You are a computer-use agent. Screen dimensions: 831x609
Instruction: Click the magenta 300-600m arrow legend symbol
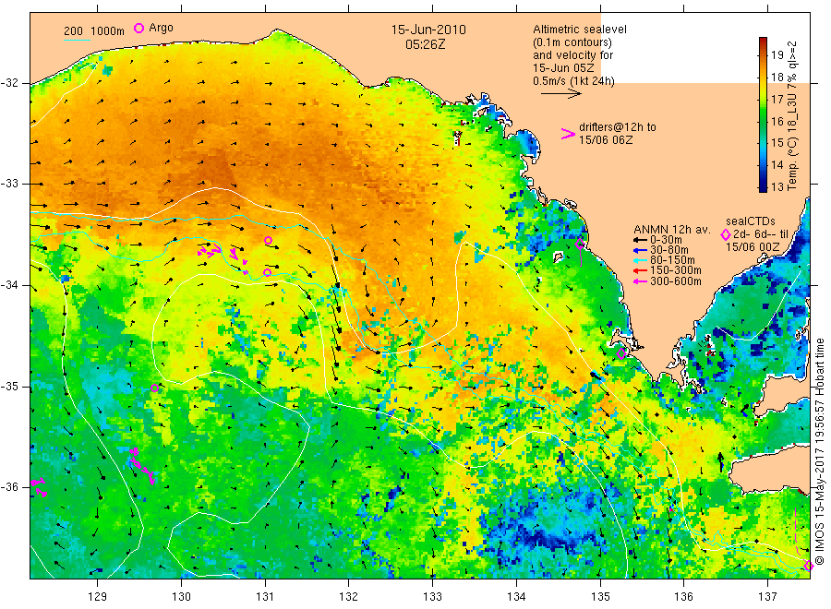tap(640, 281)
